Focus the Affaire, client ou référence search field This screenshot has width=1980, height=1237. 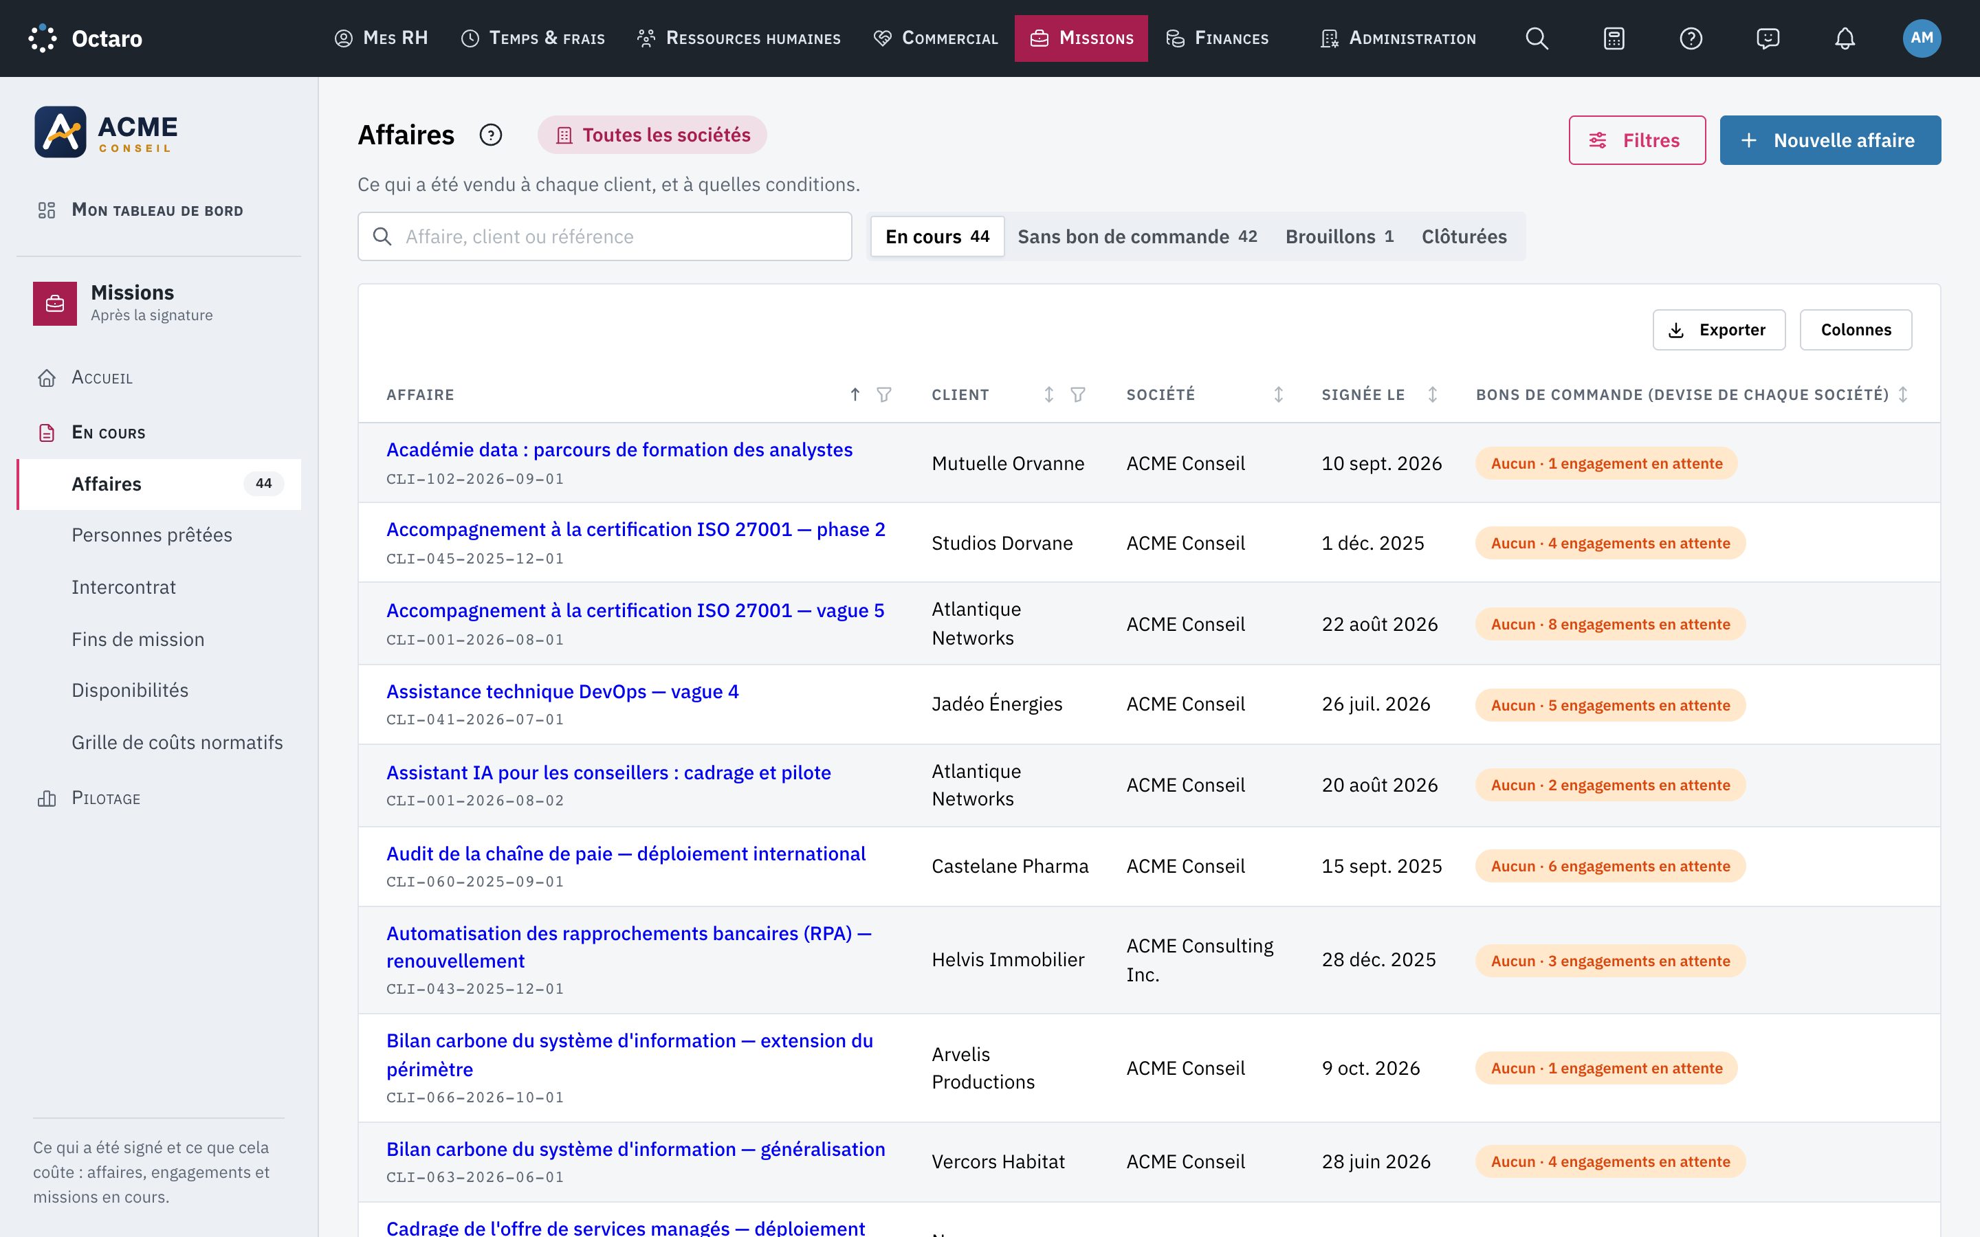click(604, 236)
